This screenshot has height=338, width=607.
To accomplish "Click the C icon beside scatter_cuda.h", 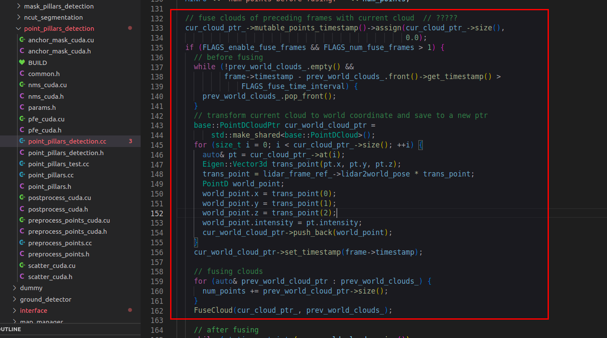I will (22, 276).
